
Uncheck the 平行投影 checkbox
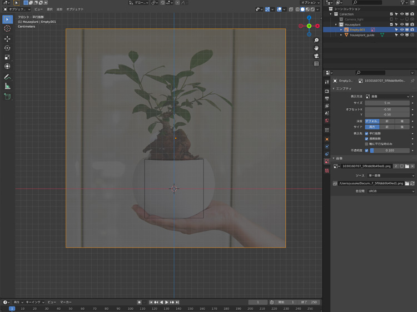pos(366,133)
